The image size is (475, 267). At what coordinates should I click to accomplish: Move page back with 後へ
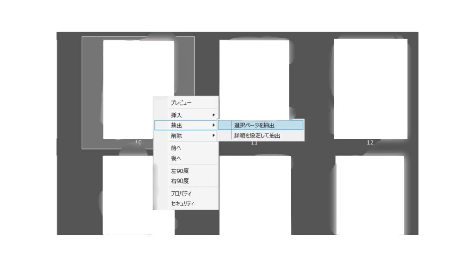(186, 158)
